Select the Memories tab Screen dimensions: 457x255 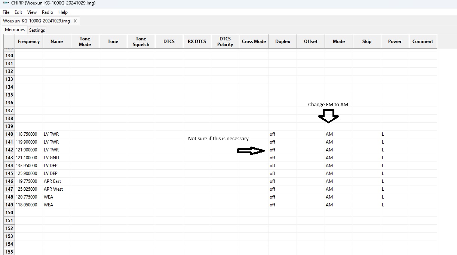point(15,30)
